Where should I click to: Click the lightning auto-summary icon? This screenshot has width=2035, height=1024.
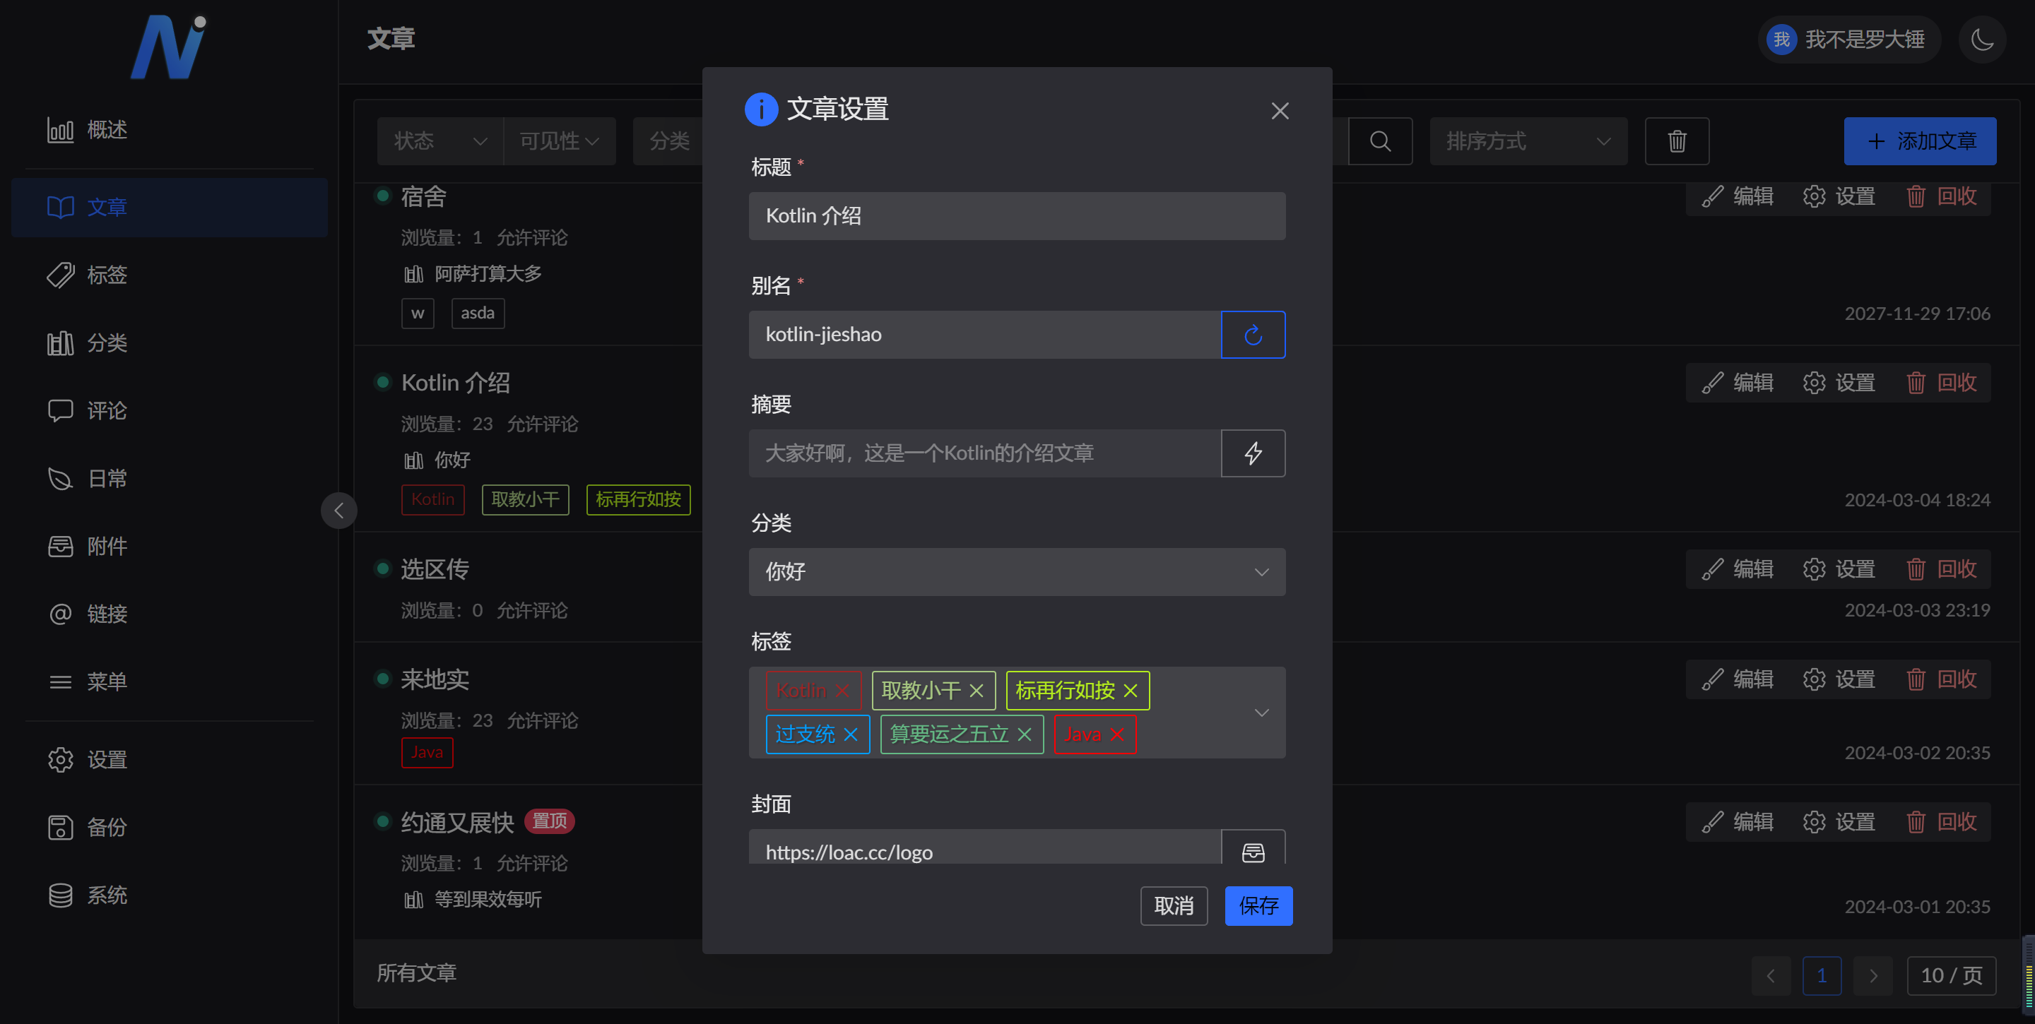[1253, 453]
